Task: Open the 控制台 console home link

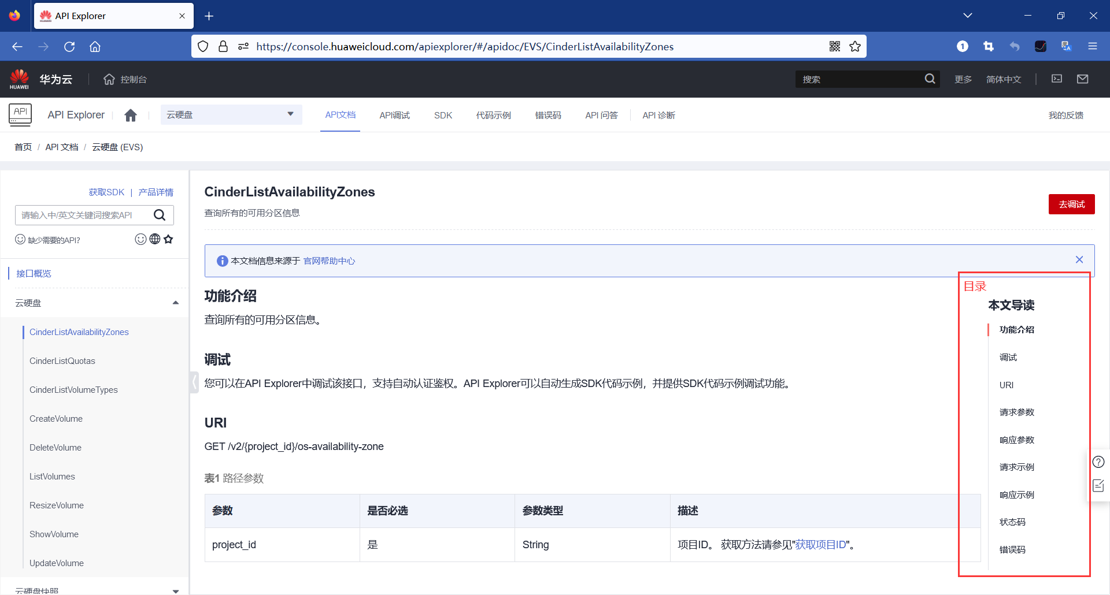Action: (x=125, y=79)
